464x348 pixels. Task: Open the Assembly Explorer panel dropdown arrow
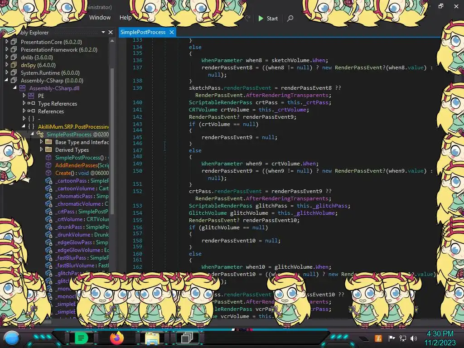point(103,32)
